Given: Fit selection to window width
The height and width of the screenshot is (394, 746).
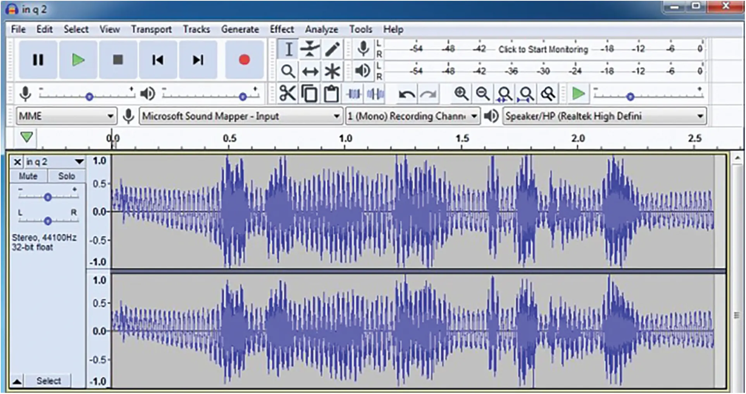Looking at the screenshot, I should click(505, 94).
